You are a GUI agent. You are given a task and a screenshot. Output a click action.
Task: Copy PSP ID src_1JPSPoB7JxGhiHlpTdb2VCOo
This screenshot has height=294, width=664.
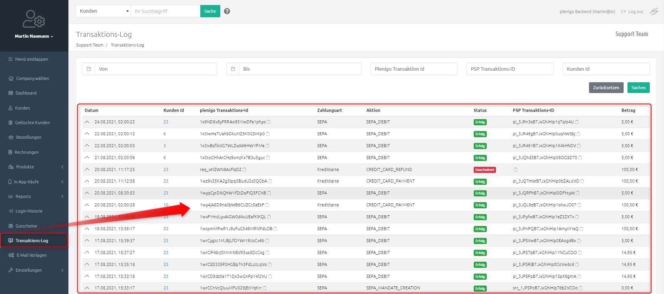(581, 288)
